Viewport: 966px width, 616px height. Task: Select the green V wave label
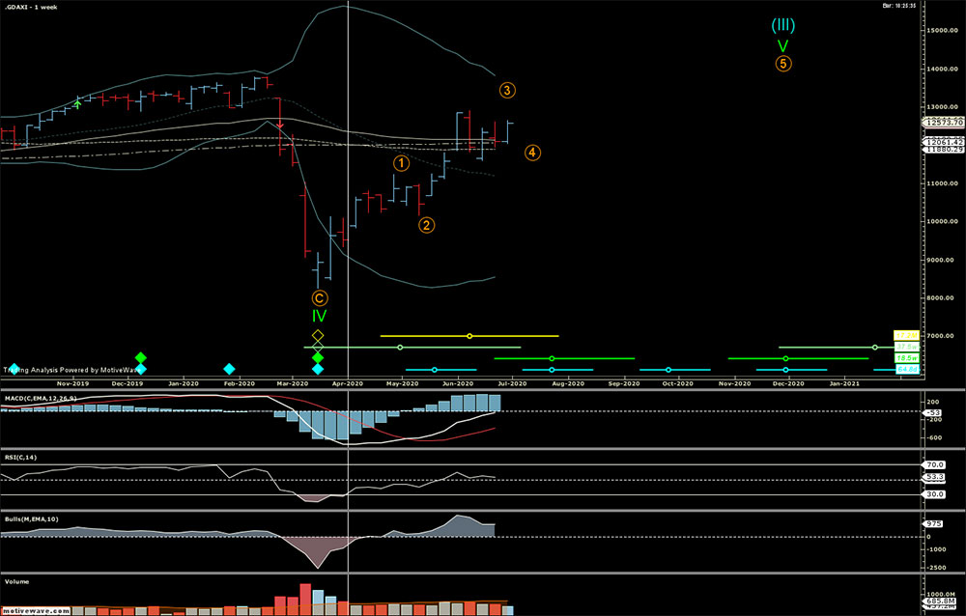783,45
